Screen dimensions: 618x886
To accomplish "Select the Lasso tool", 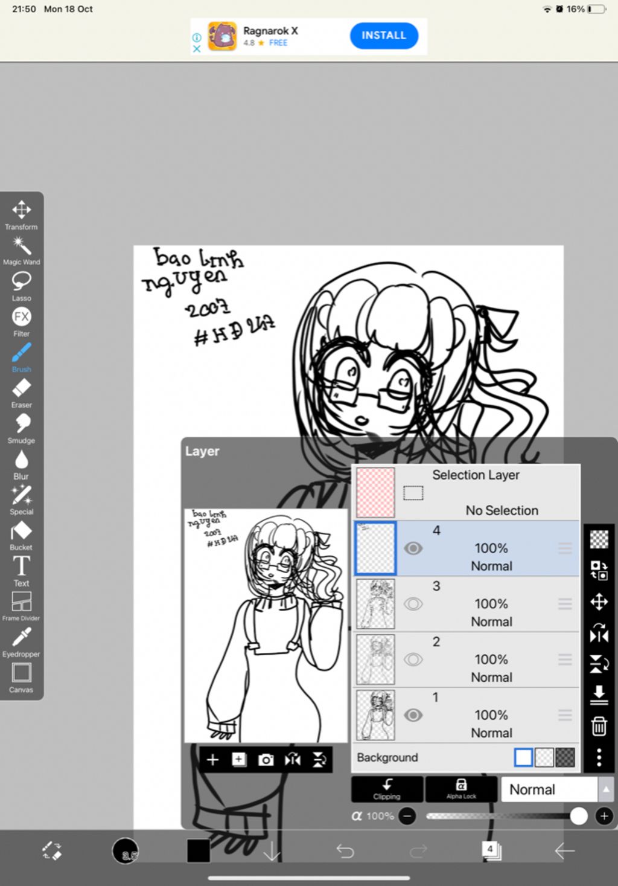I will coord(22,286).
